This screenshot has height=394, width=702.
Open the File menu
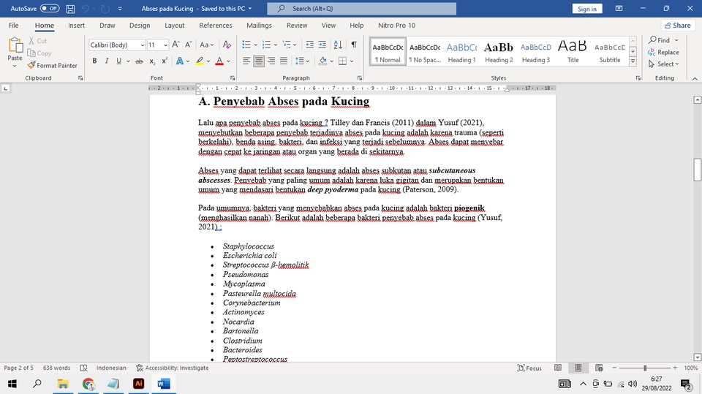(13, 26)
